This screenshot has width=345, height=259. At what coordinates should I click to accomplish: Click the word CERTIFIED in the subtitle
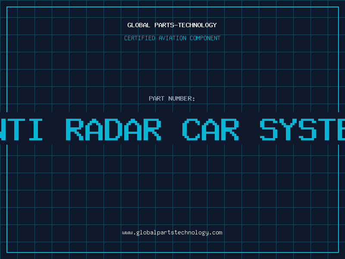coord(139,38)
